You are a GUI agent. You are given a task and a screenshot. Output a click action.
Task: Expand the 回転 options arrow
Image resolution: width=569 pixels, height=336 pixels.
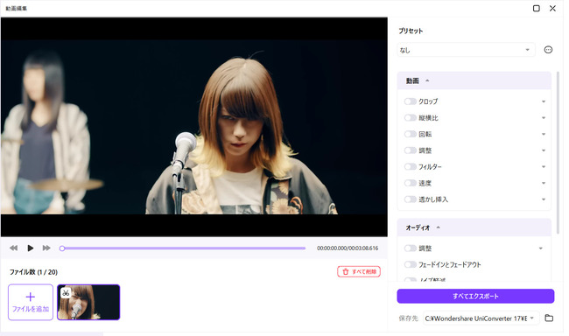coord(544,134)
